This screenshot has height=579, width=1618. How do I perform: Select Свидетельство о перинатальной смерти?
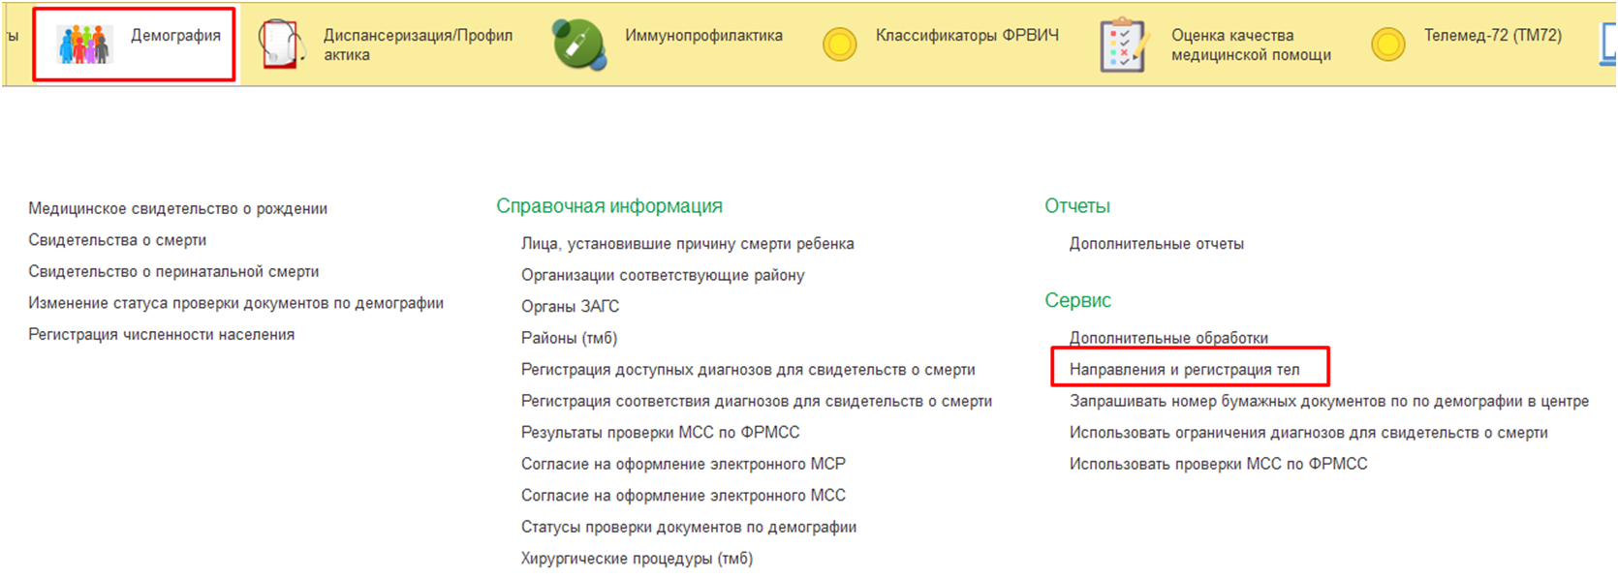(x=173, y=272)
